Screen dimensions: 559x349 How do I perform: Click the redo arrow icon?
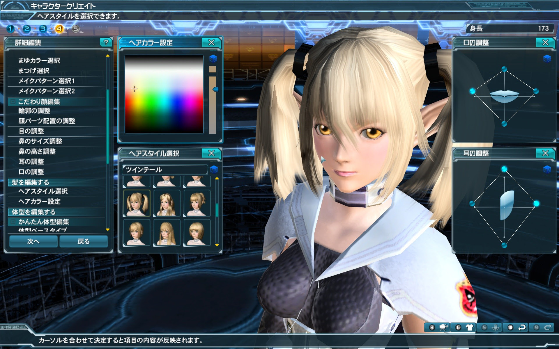pyautogui.click(x=548, y=327)
